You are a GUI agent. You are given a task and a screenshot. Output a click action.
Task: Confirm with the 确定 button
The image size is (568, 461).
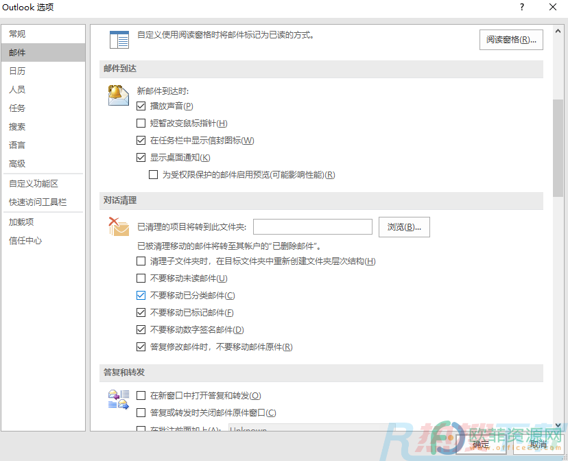coord(481,444)
